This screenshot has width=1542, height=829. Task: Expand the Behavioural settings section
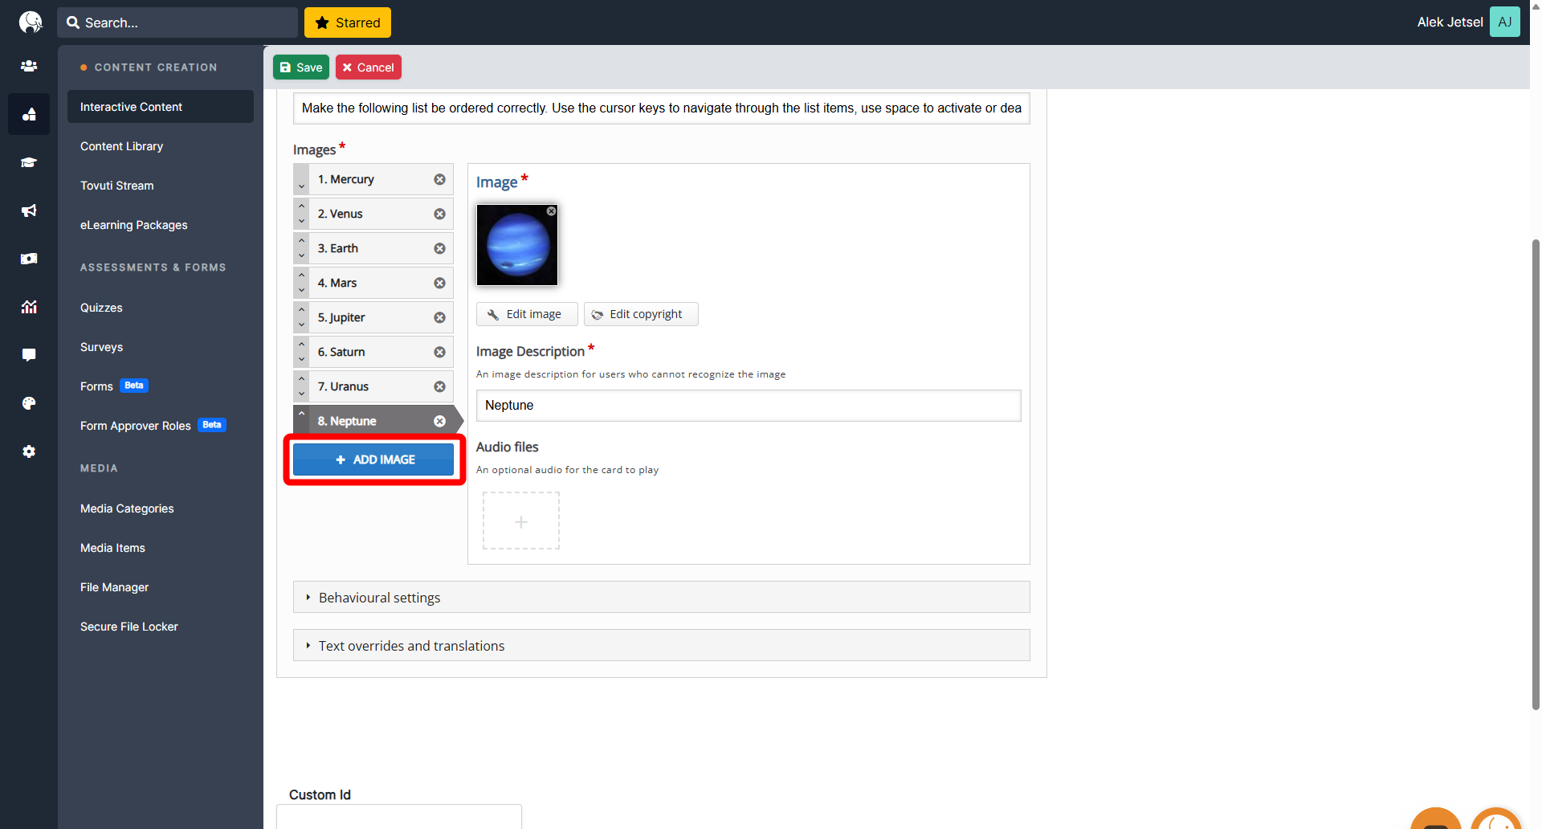pyautogui.click(x=379, y=598)
